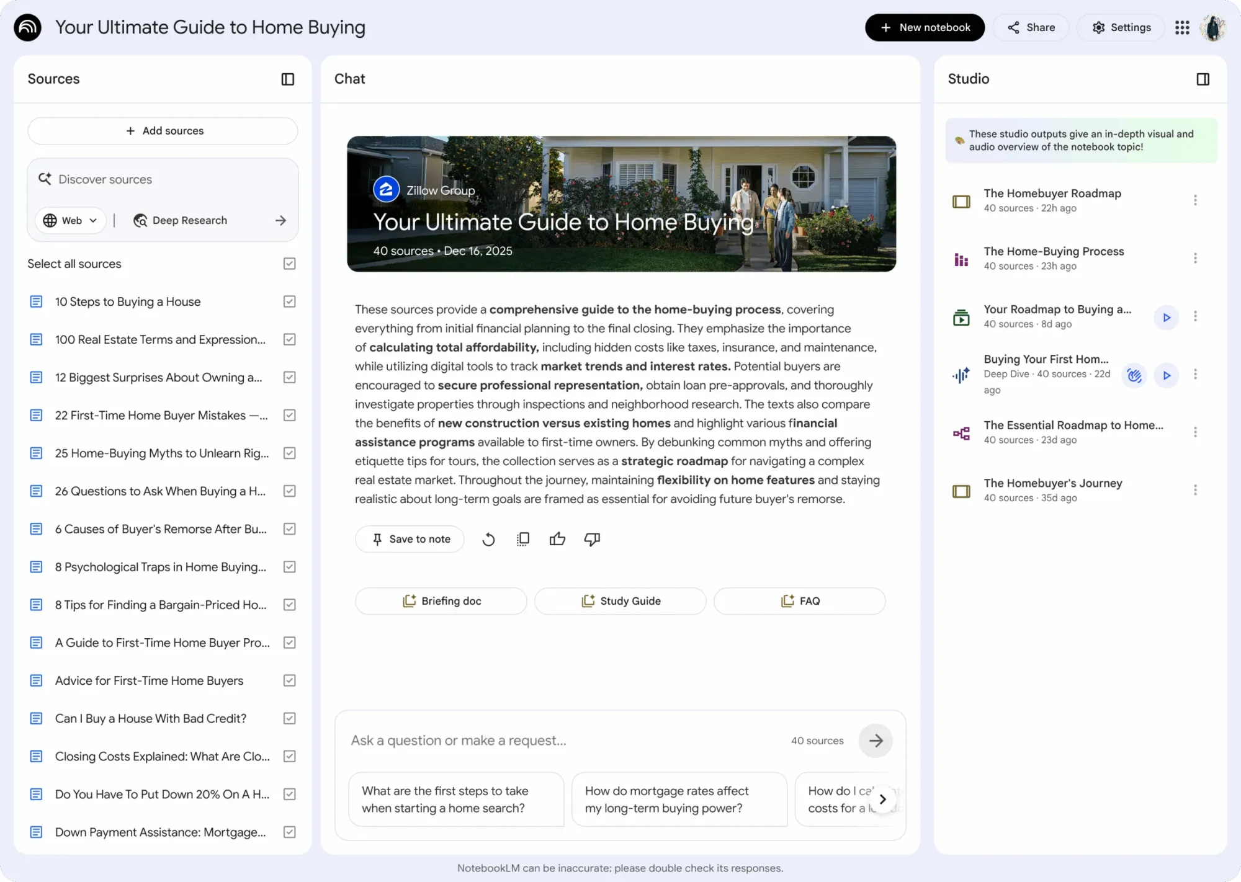
Task: Give the response a thumbs up
Action: pyautogui.click(x=557, y=539)
